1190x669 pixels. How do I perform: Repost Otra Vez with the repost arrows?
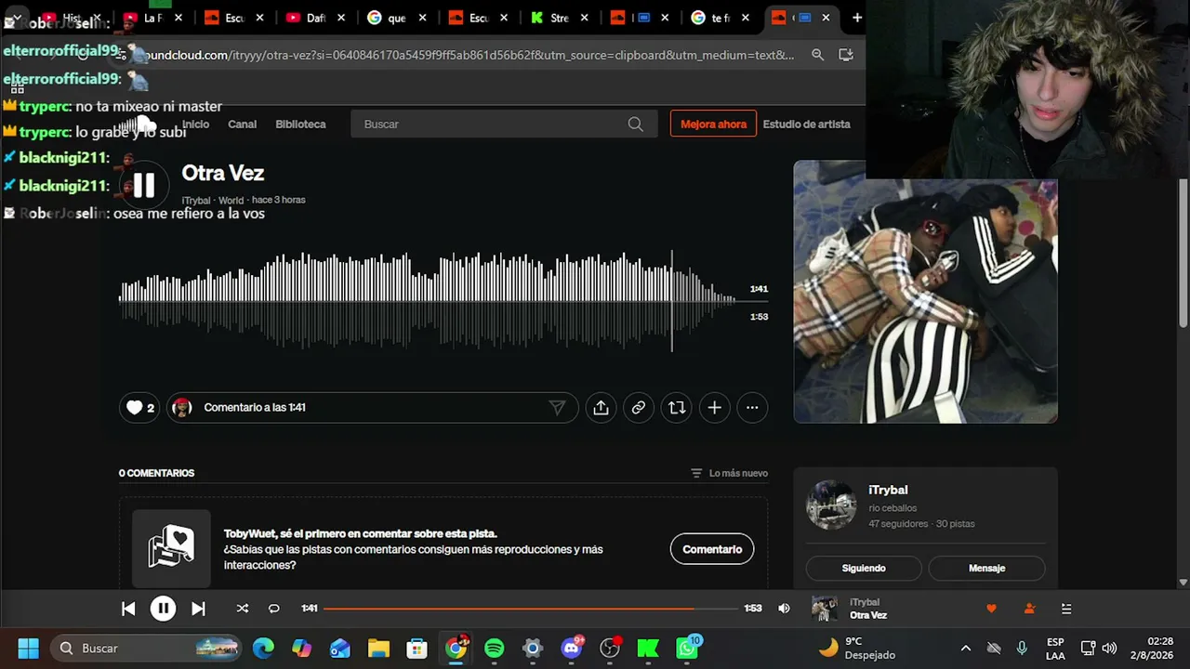[677, 407]
